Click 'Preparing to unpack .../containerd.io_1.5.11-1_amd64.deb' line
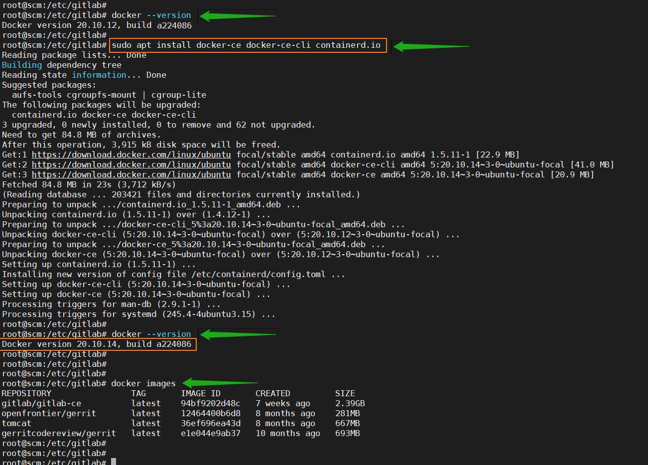 (x=151, y=204)
